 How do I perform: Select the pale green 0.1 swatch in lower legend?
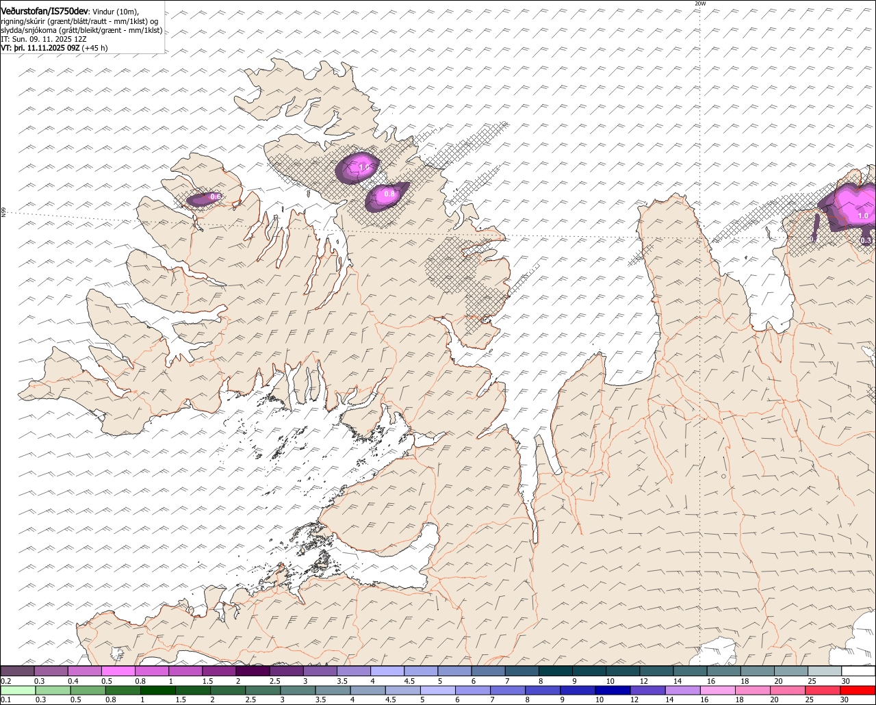(x=18, y=690)
